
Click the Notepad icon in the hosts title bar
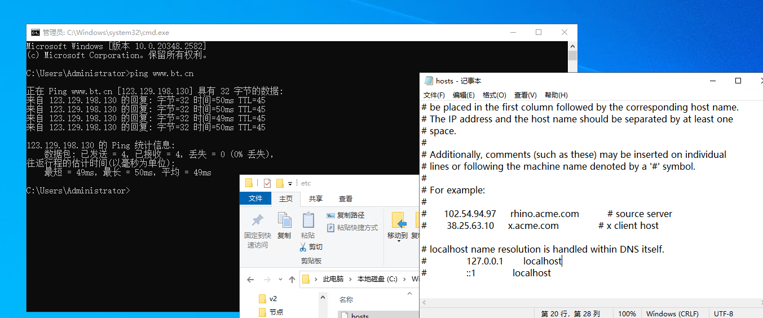pyautogui.click(x=429, y=81)
